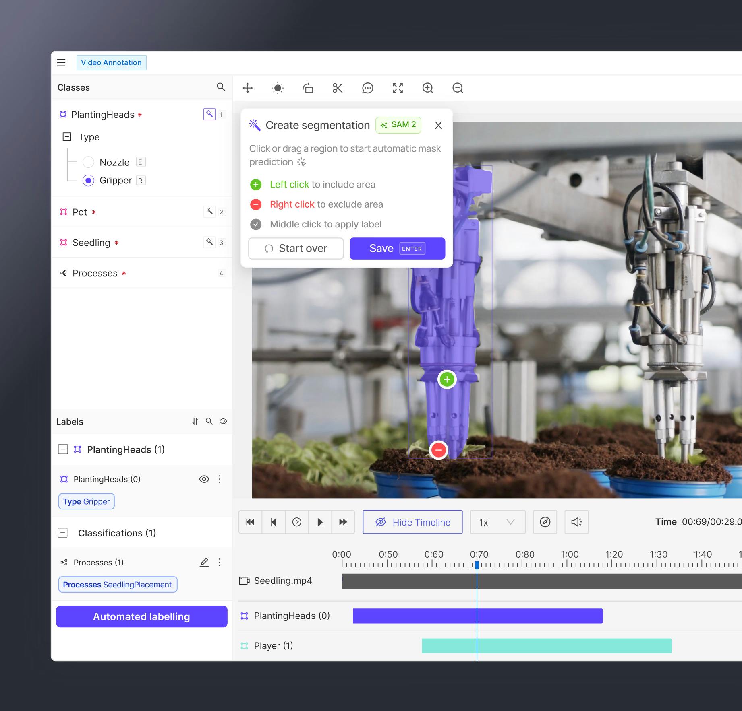Click the teal Player (1) timeline bar
This screenshot has height=711, width=742.
click(547, 646)
